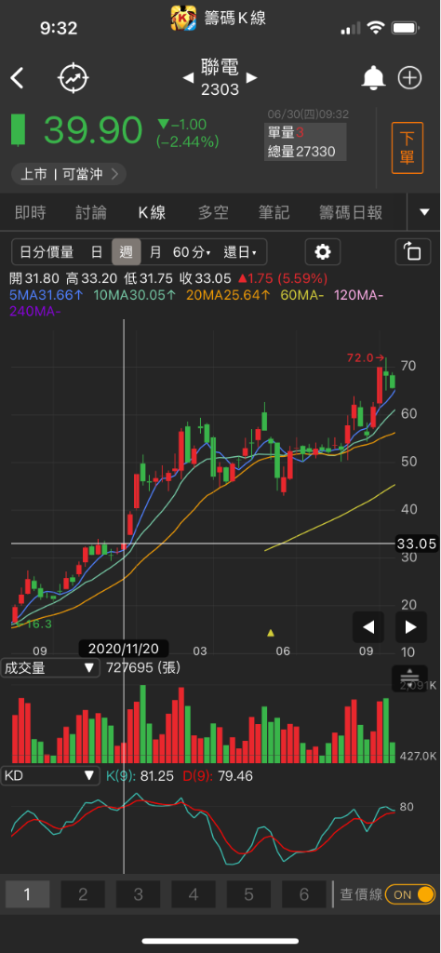Switch to previous stock with left triangle
Viewport: 441px width, 953px height.
pyautogui.click(x=188, y=78)
